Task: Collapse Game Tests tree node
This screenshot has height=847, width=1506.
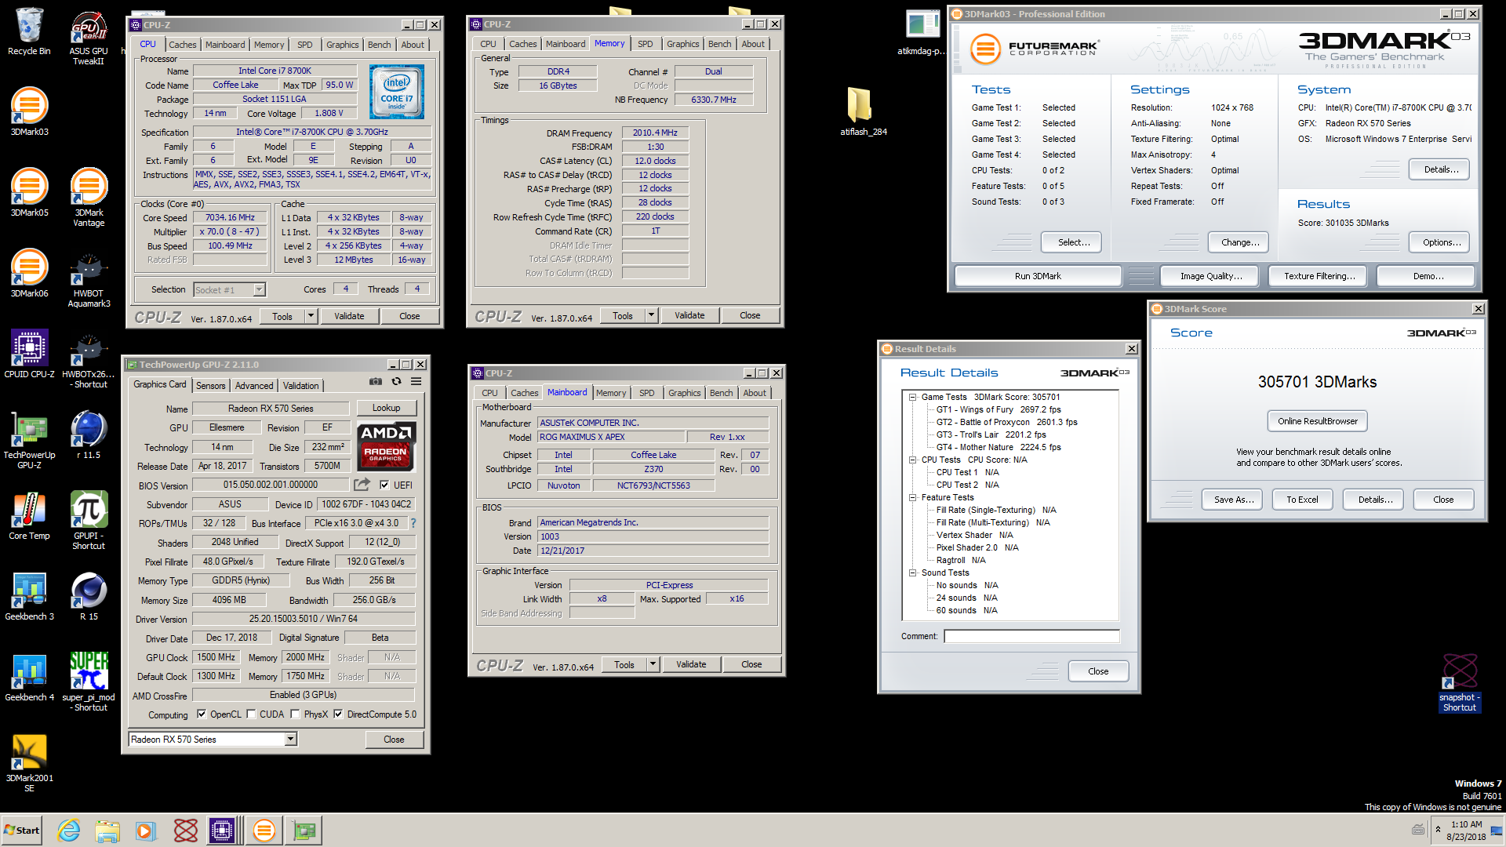Action: coord(913,397)
